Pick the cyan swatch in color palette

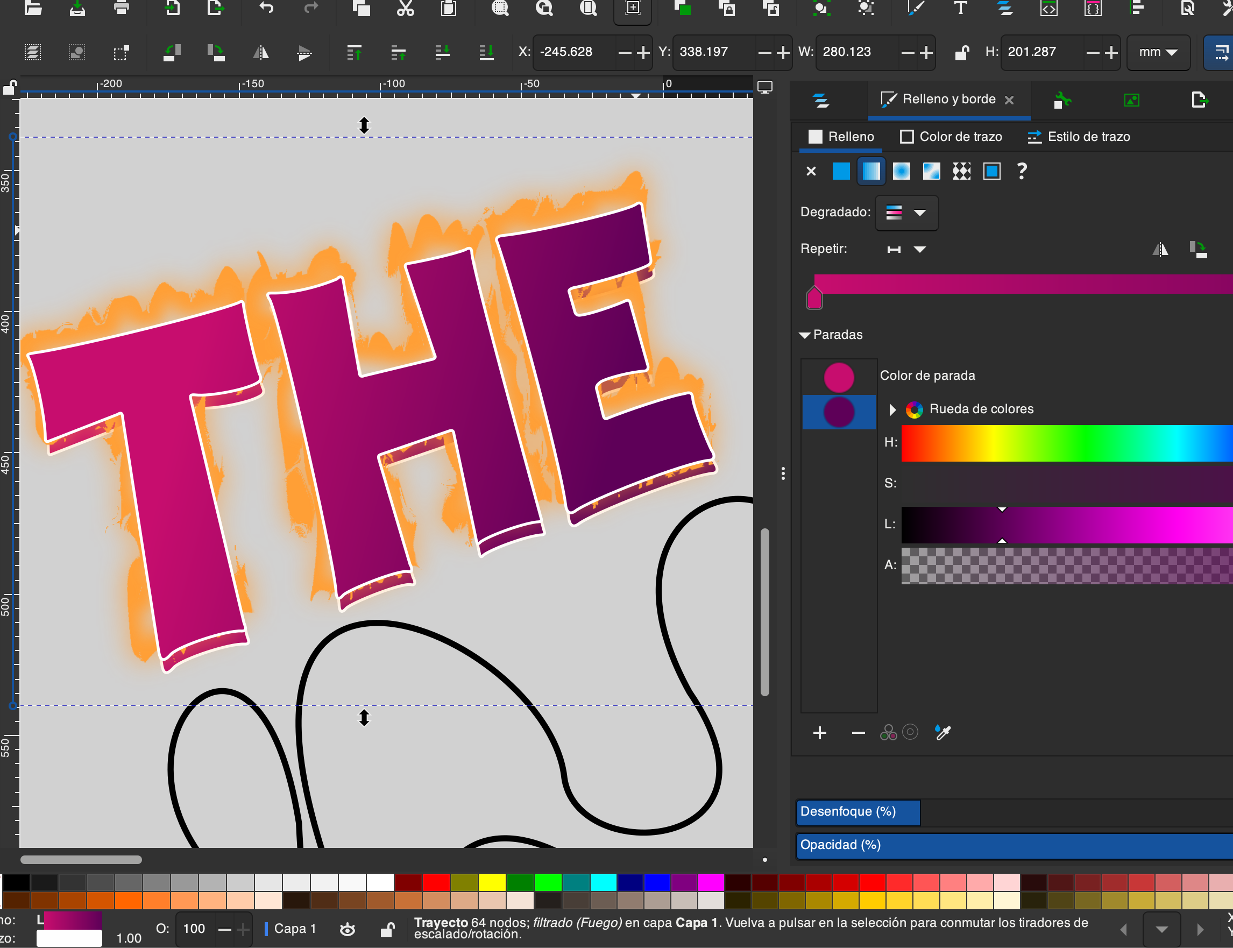pyautogui.click(x=603, y=882)
